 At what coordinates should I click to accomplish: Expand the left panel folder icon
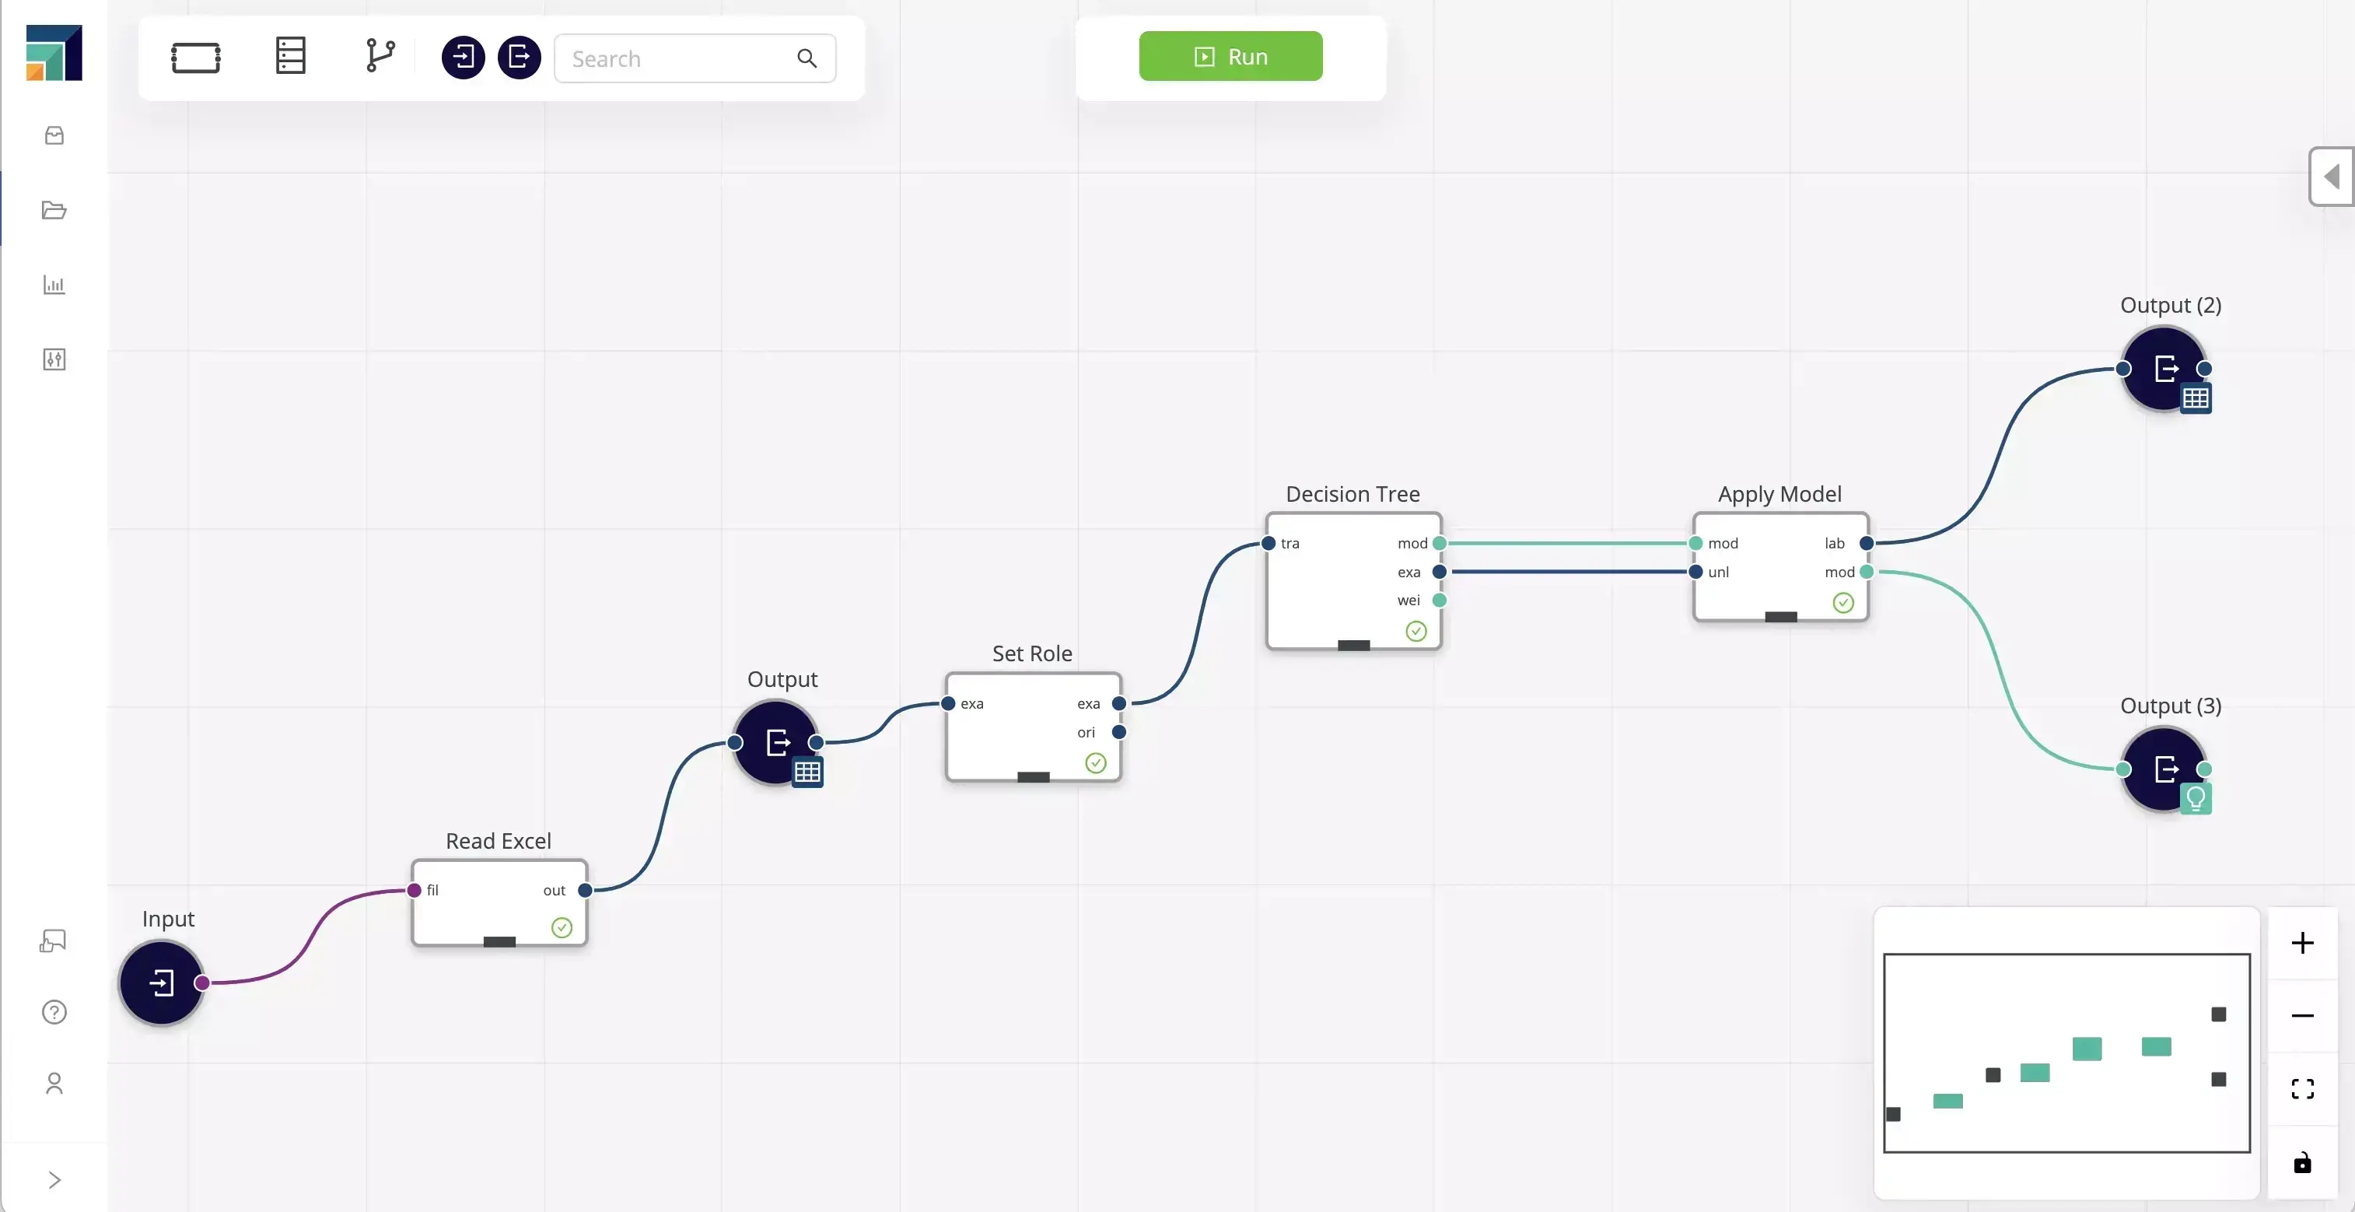54,210
